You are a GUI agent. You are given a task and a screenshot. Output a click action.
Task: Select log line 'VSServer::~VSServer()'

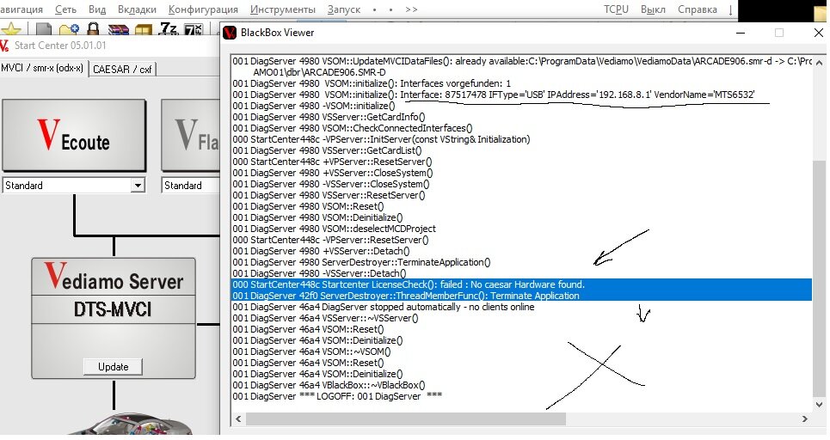[x=521, y=318]
